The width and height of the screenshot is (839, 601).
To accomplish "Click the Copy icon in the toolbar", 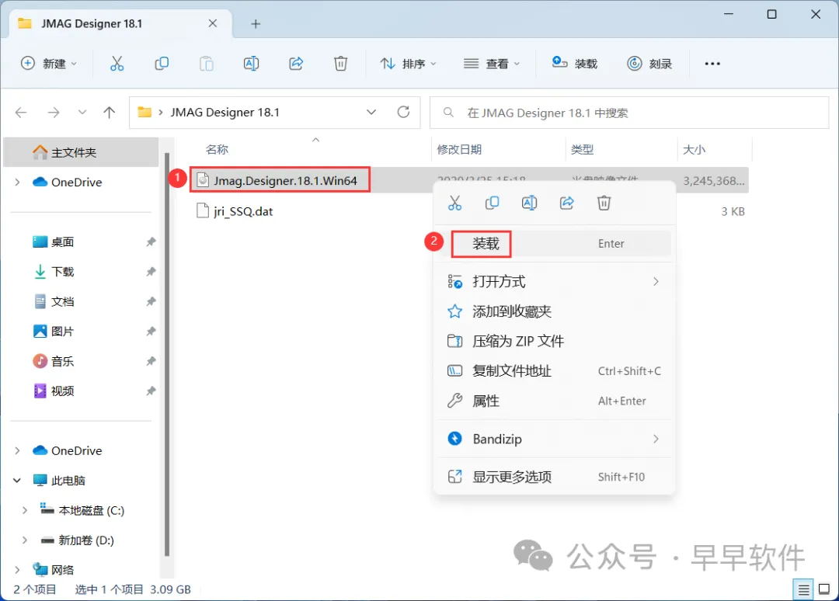I will 162,64.
